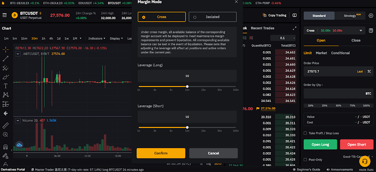Select the Cross margin mode option

(x=162, y=17)
